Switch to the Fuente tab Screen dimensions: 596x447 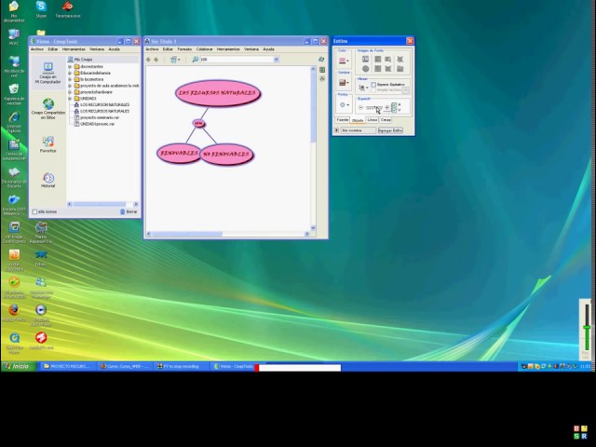(x=342, y=120)
